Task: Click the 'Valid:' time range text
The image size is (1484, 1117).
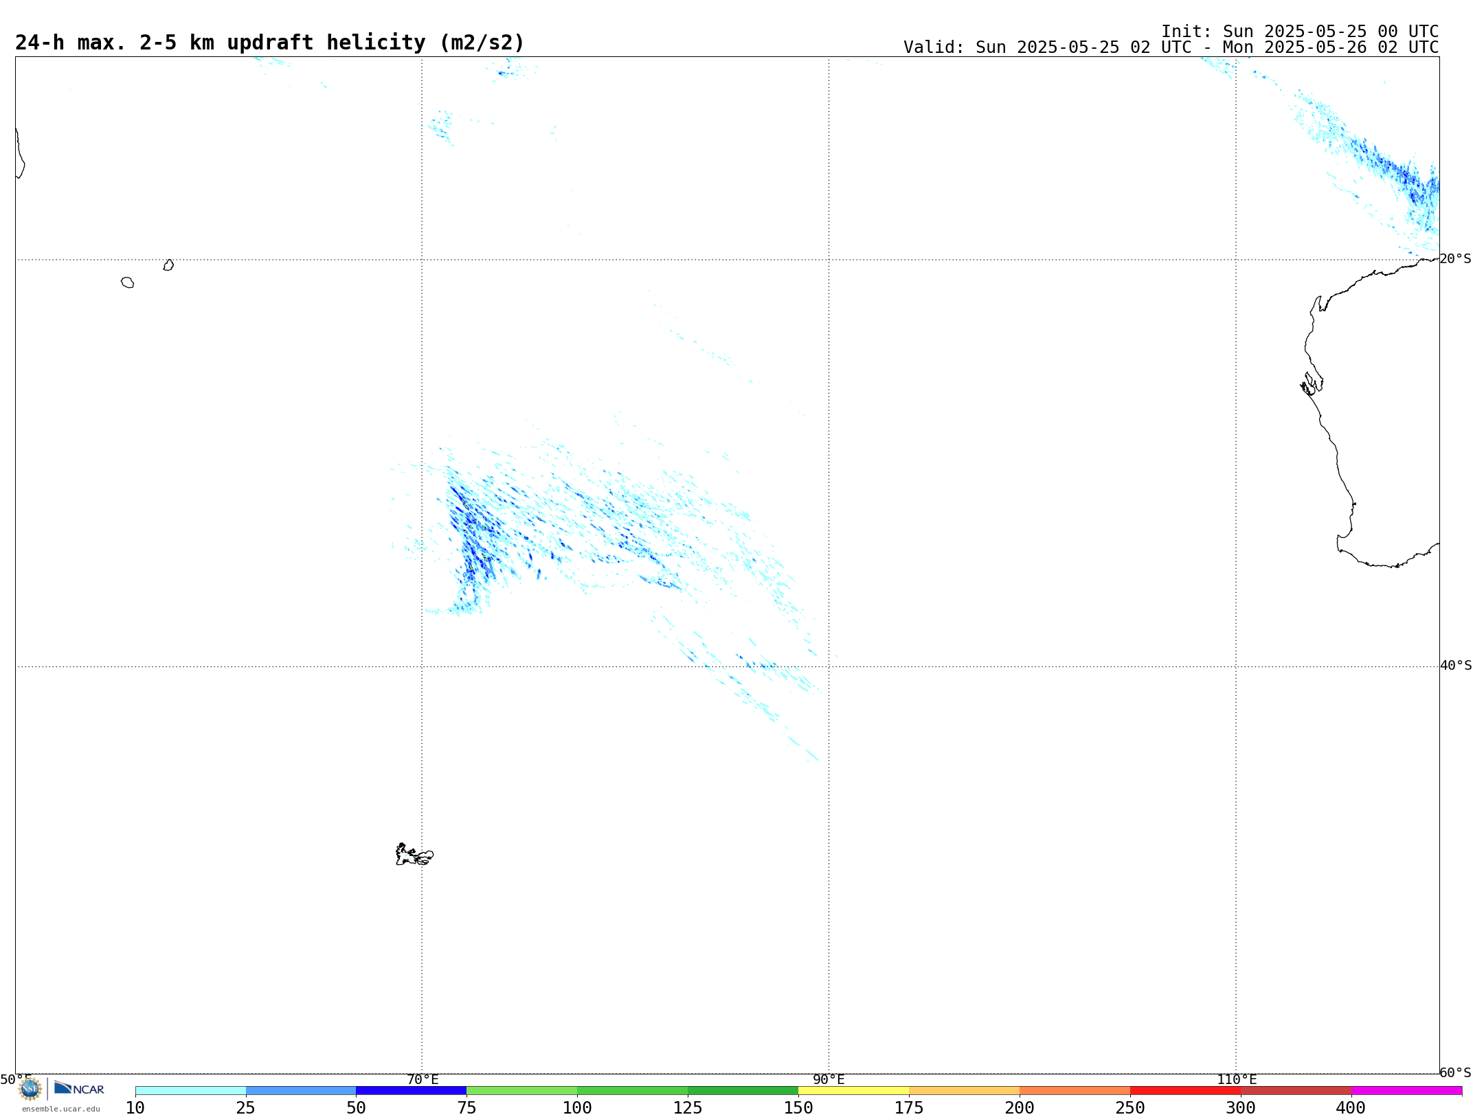Action: [1171, 47]
